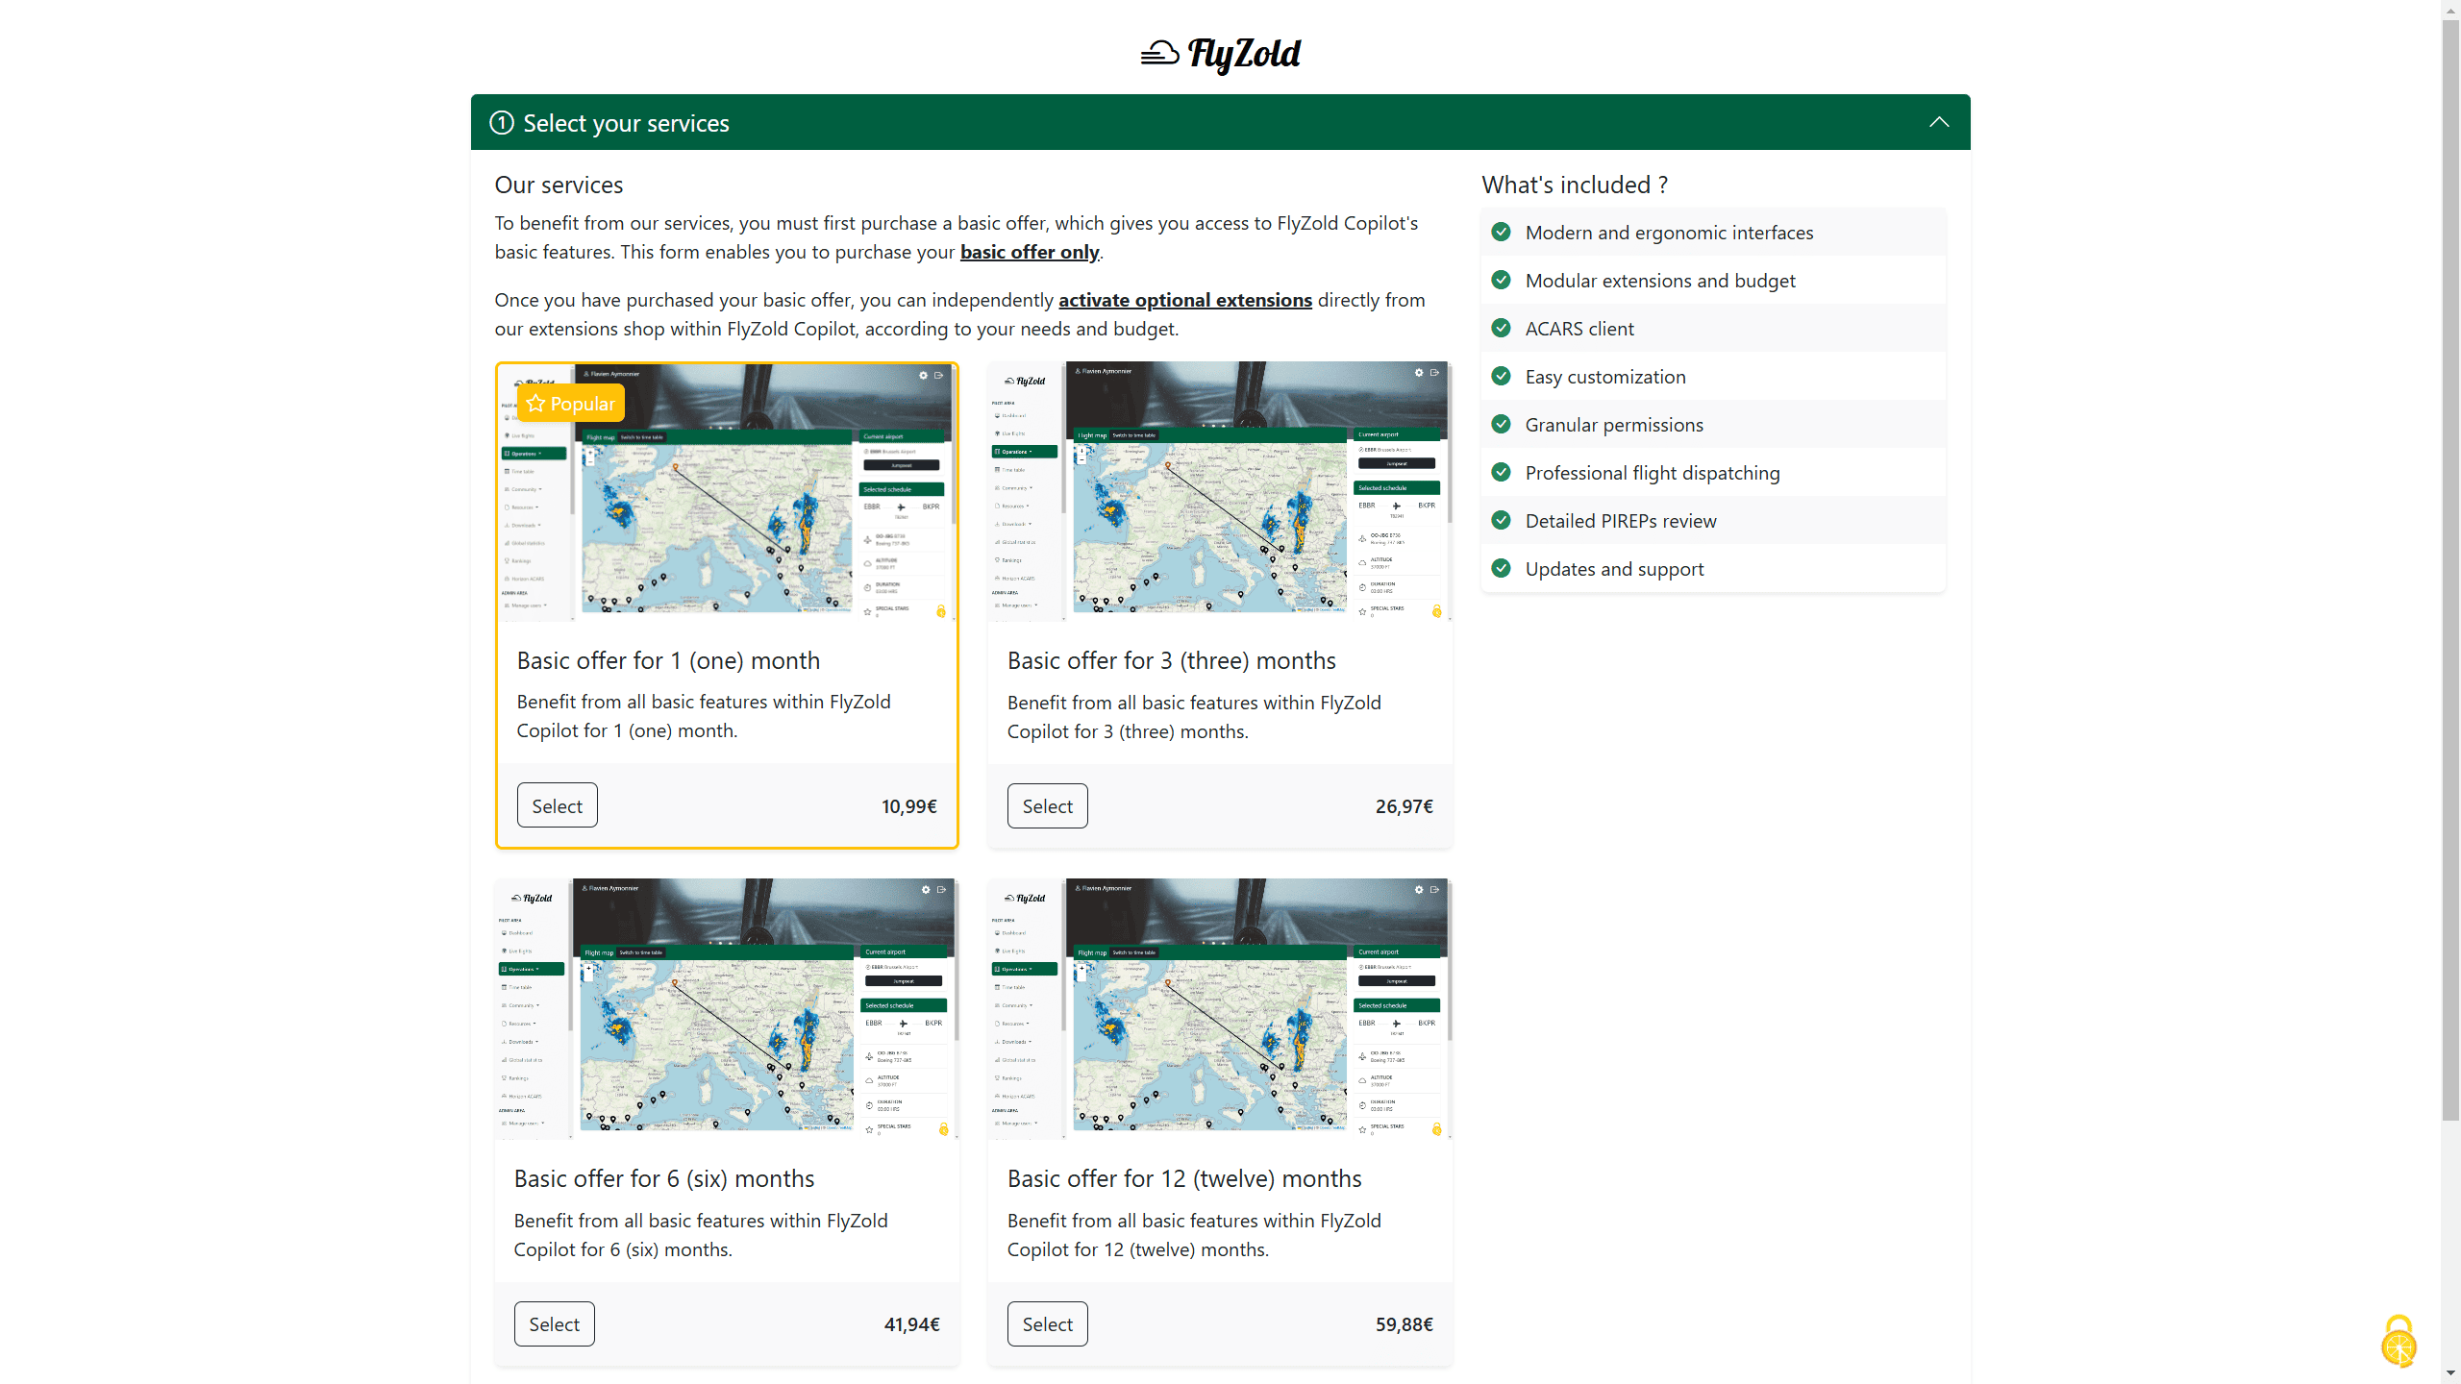The image size is (2461, 1384).
Task: Click the Basic offer for 3 months thumbnail
Action: (x=1219, y=488)
